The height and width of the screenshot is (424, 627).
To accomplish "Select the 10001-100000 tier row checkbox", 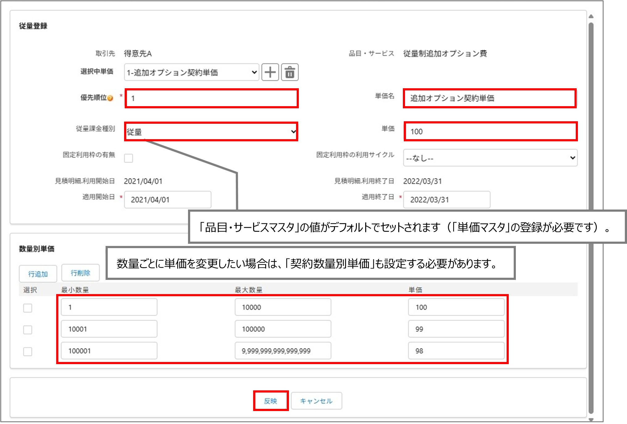I will (x=27, y=329).
